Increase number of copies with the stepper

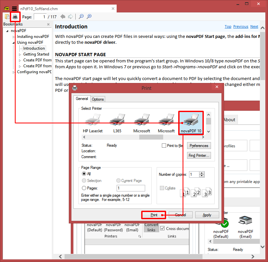tap(201, 173)
